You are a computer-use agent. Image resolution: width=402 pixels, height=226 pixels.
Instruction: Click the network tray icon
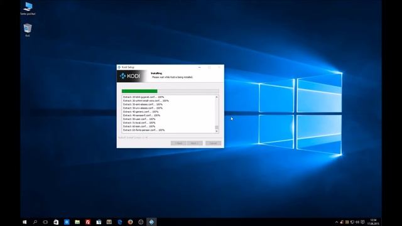pyautogui.click(x=352, y=222)
